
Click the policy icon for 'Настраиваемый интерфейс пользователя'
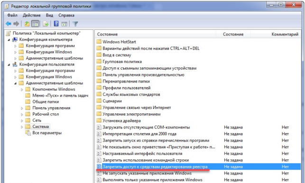(x=99, y=154)
